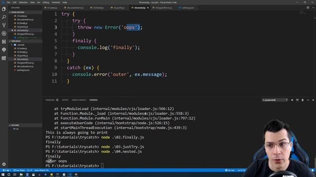Open the View menu
This screenshot has height=177, width=316.
coord(32,2)
